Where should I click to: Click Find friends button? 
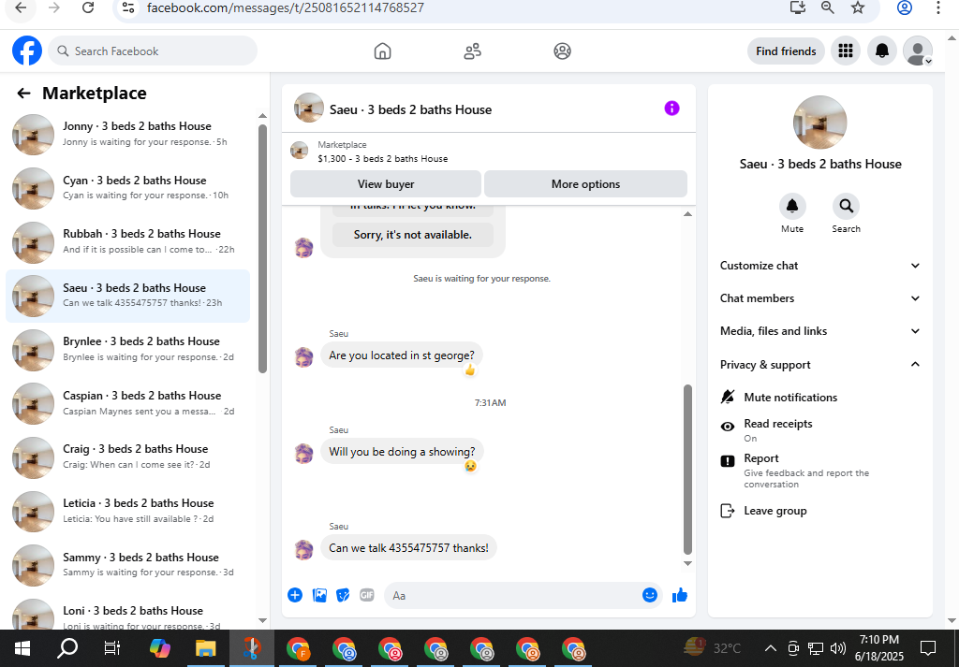[x=786, y=51]
